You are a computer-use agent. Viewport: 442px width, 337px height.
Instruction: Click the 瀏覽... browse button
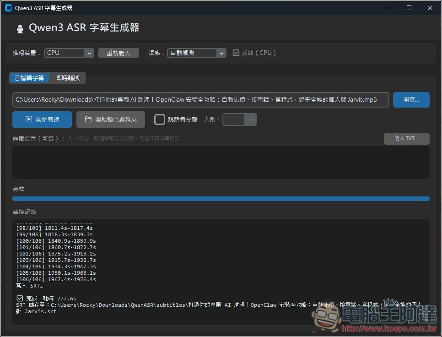tap(410, 99)
